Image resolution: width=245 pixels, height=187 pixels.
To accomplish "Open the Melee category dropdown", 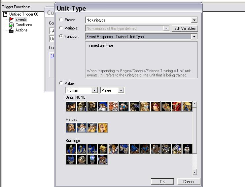I will [112, 90].
